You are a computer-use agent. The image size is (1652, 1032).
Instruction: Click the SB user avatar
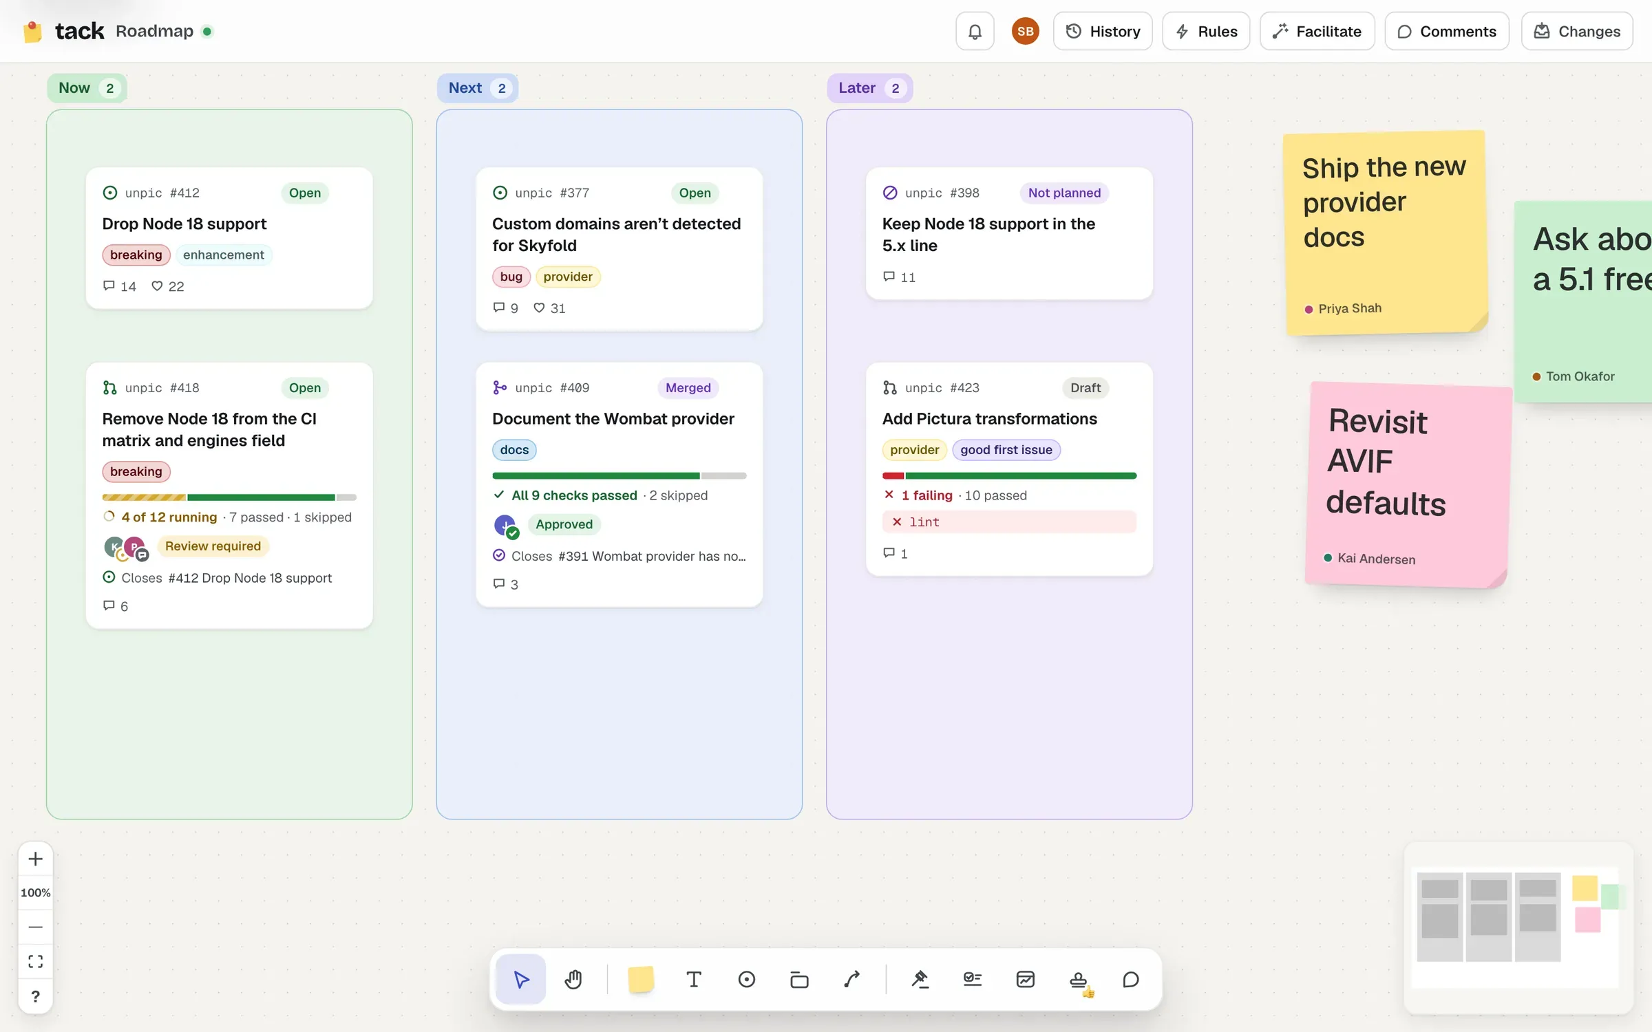pyautogui.click(x=1025, y=31)
